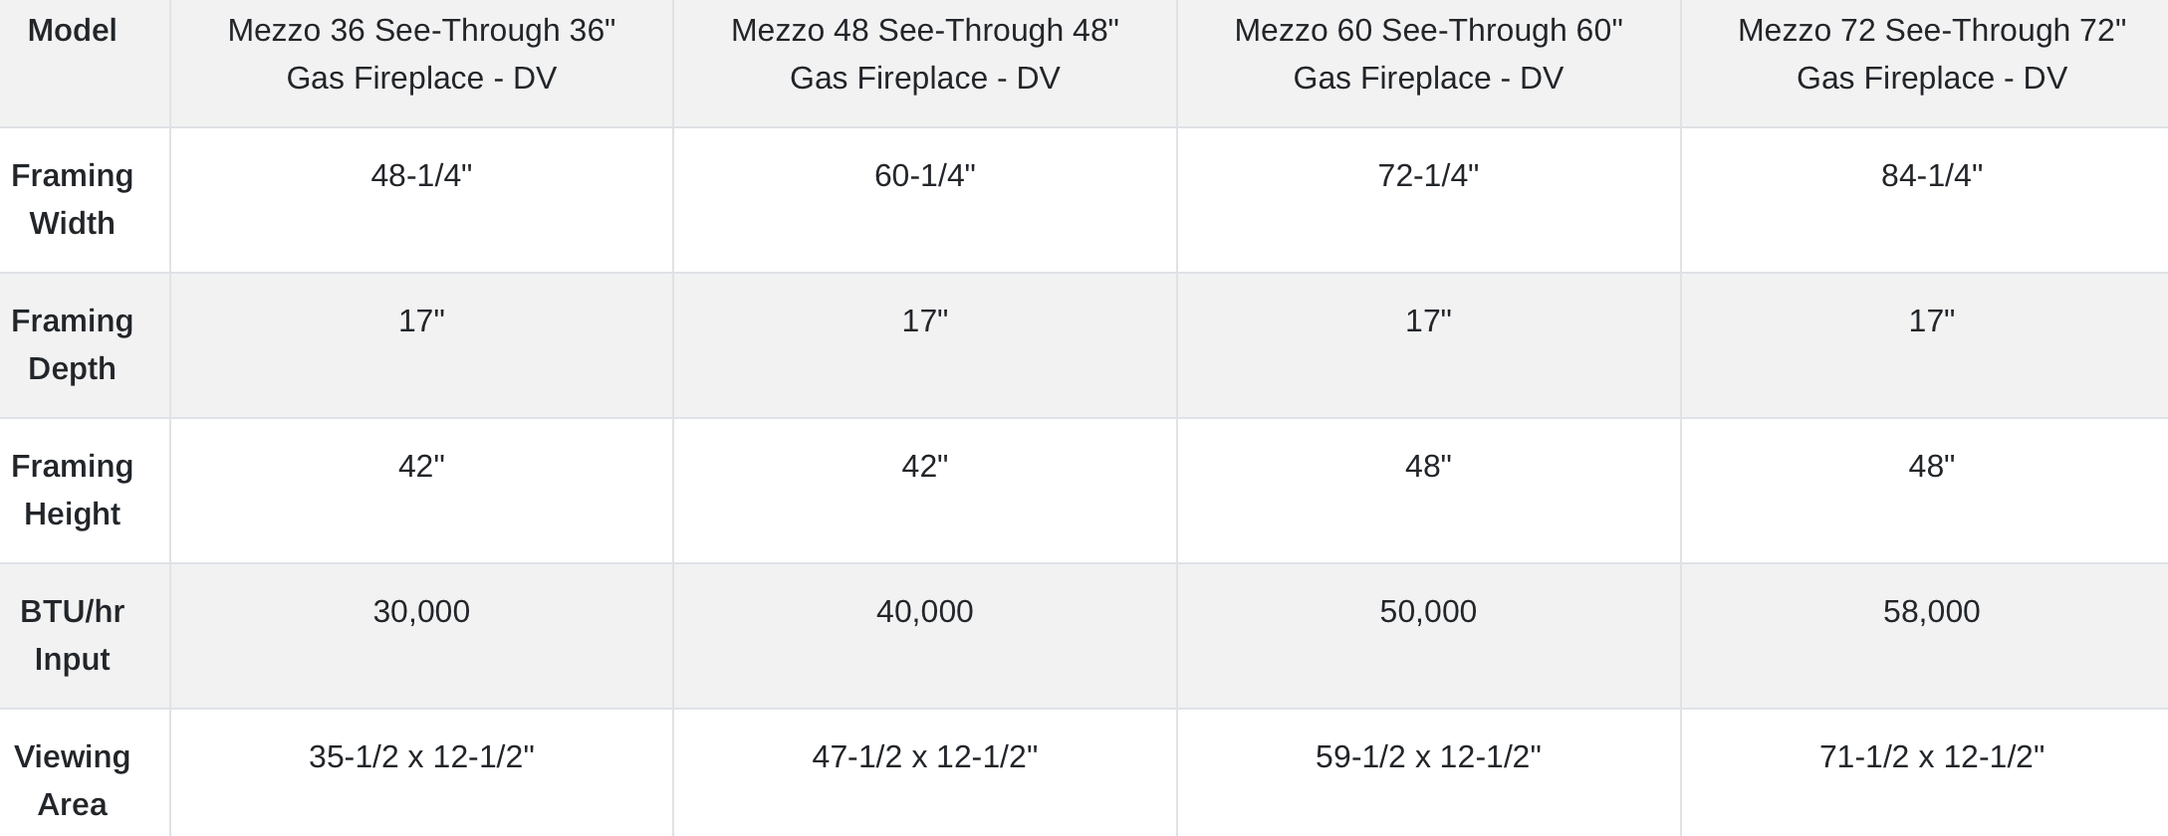Click the 84-1/4" framing width value
This screenshot has height=836, width=2168.
(x=1932, y=176)
